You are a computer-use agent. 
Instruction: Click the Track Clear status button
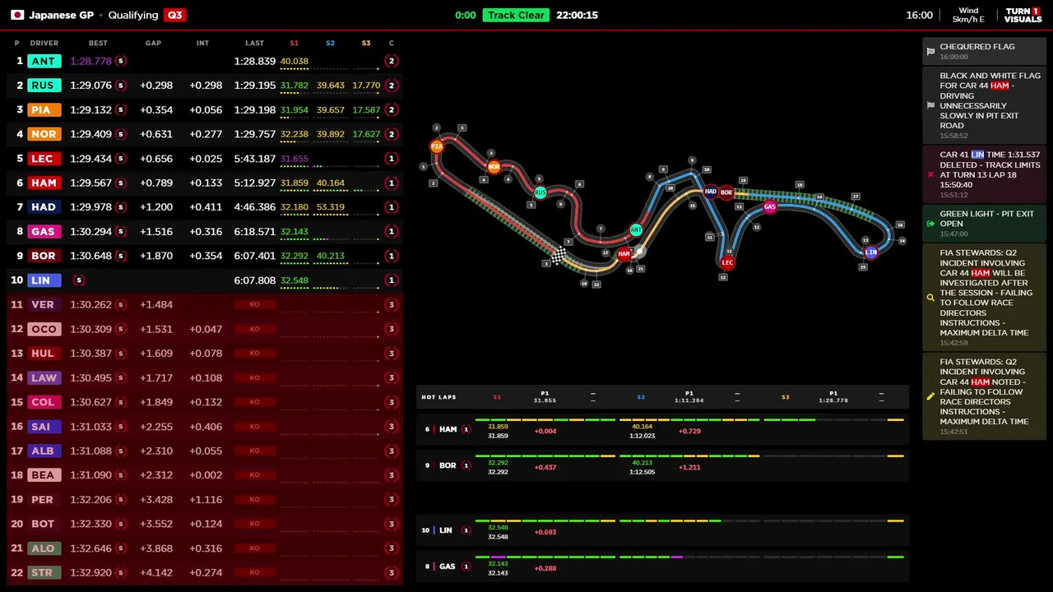tap(516, 15)
